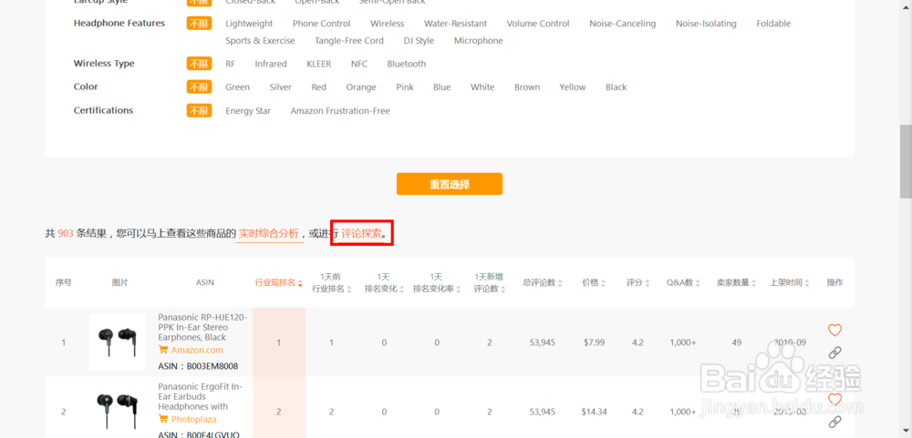Sort by 1天新增评论数 column
Viewport: 912px width, 438px height.
pos(490,283)
